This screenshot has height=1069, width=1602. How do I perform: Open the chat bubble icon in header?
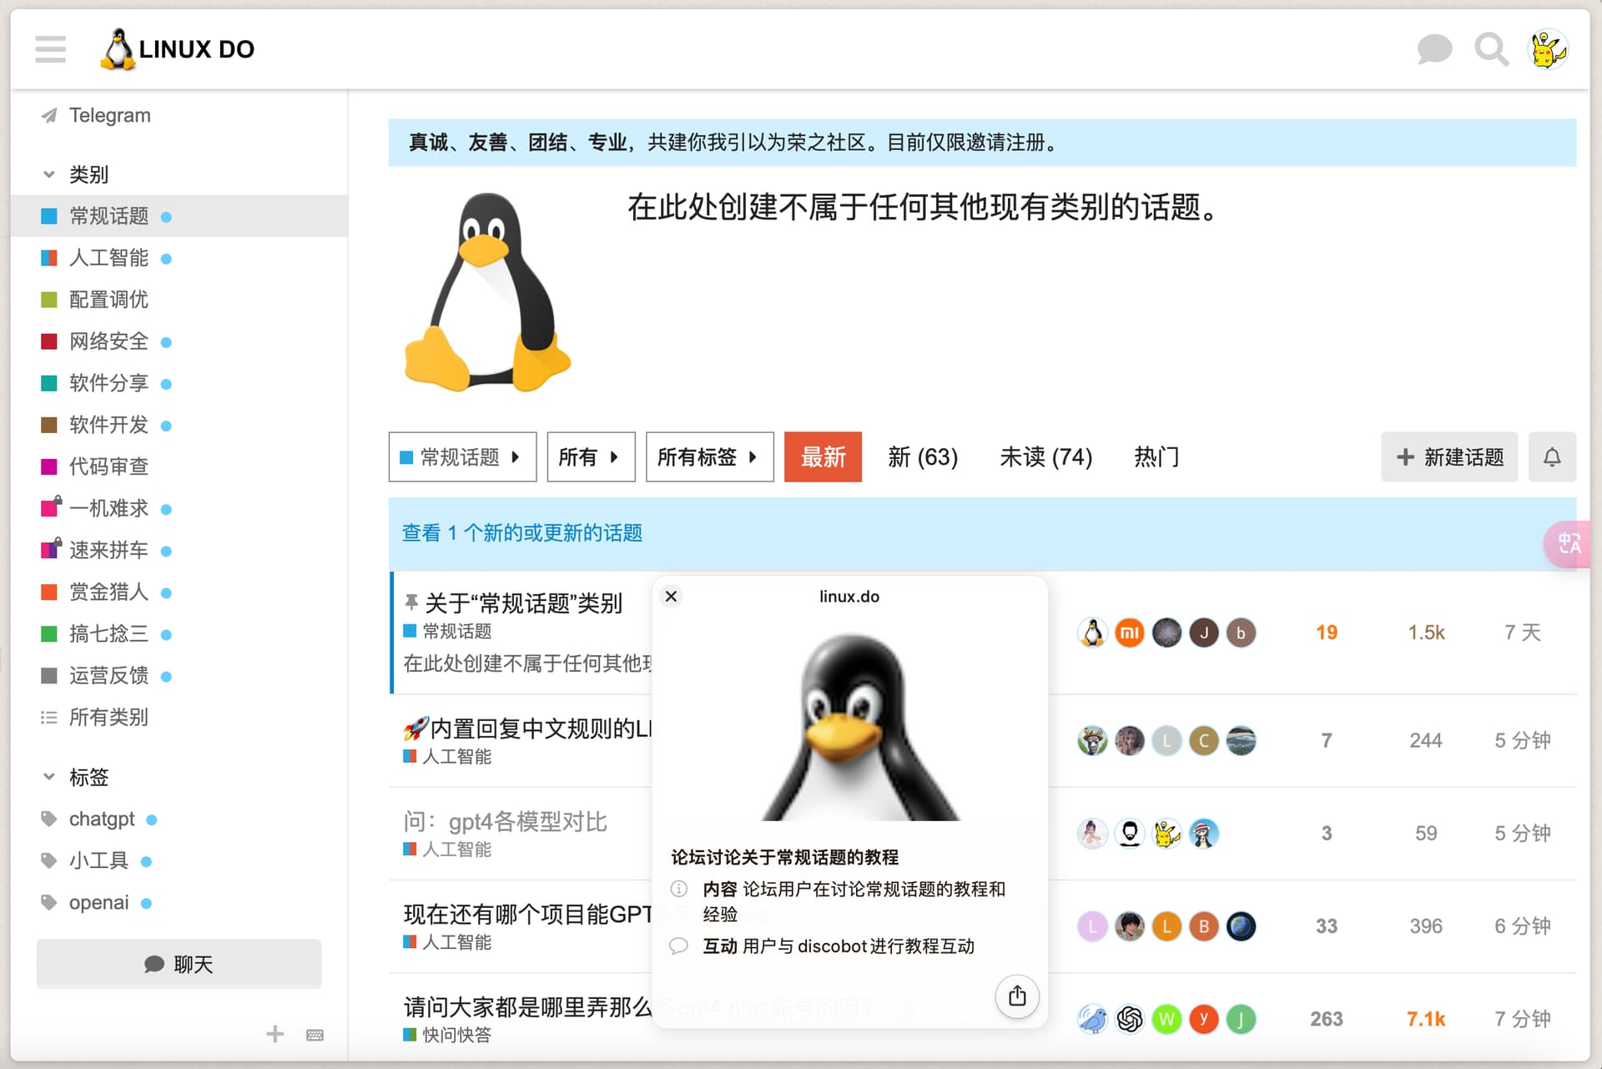[x=1434, y=49]
